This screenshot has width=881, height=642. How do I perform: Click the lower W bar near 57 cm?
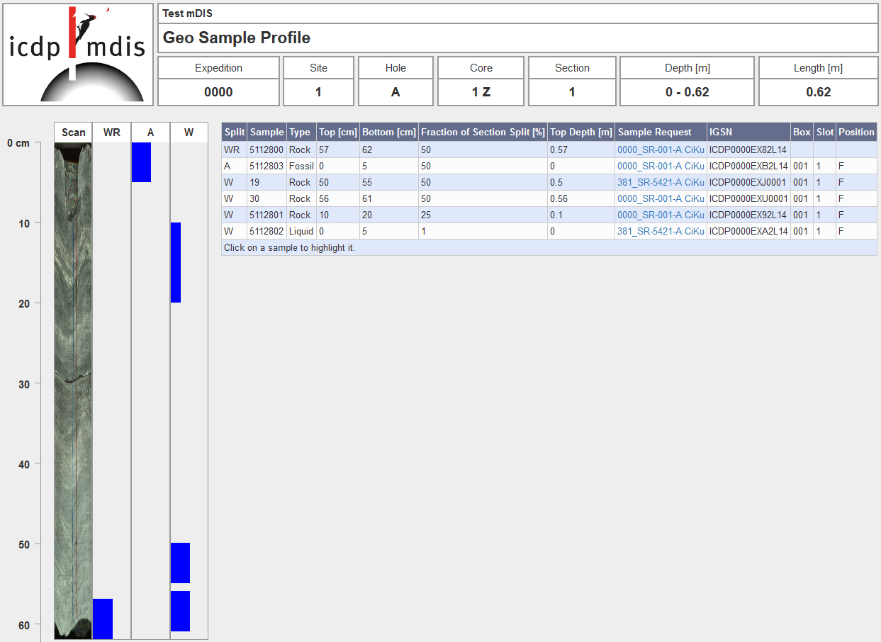click(x=180, y=611)
